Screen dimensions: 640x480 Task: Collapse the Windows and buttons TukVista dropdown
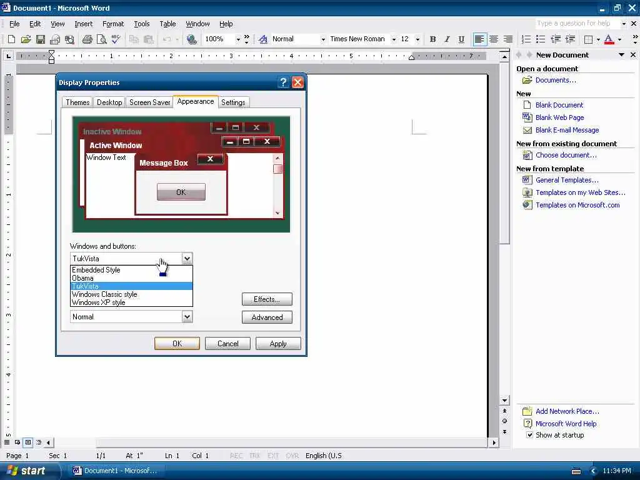187,258
